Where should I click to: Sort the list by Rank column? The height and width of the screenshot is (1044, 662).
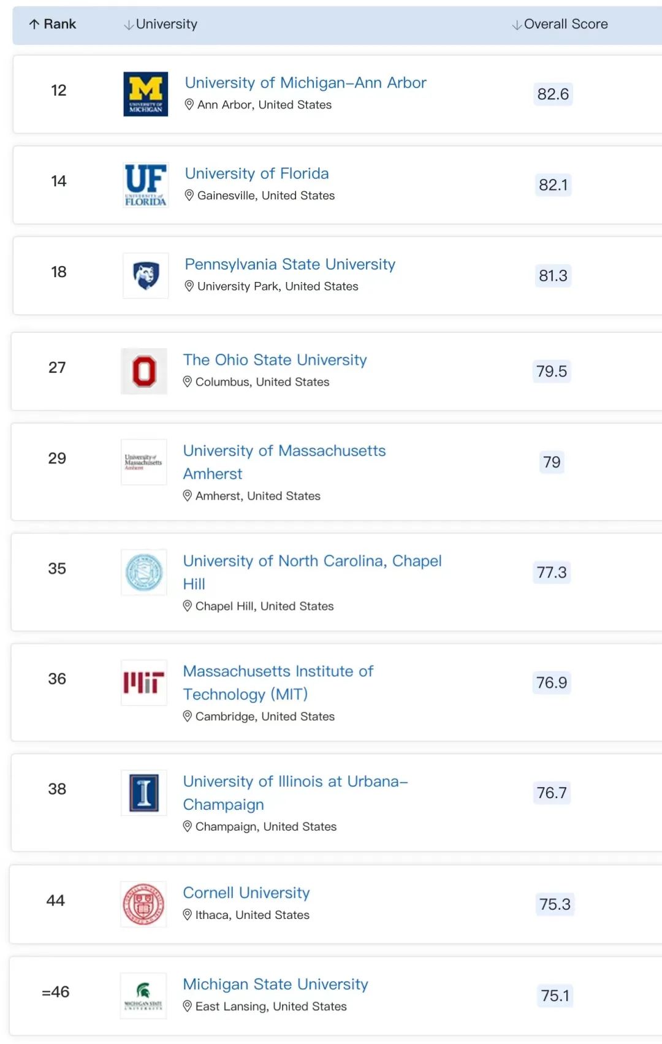53,25
